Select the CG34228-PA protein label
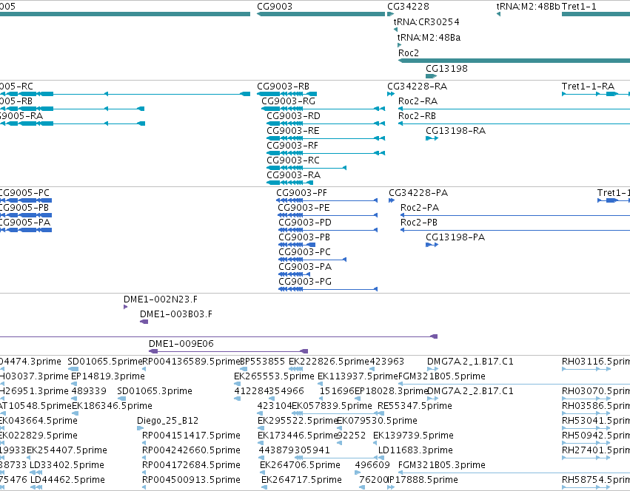 [x=418, y=193]
